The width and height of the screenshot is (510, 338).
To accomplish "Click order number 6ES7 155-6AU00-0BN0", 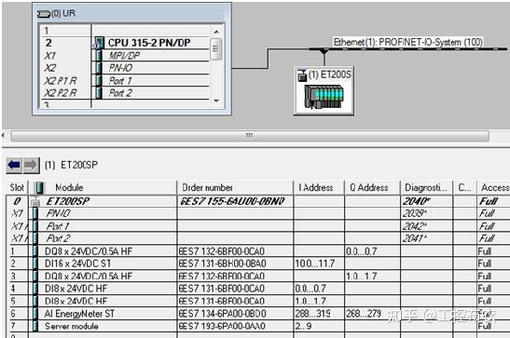I will click(232, 201).
